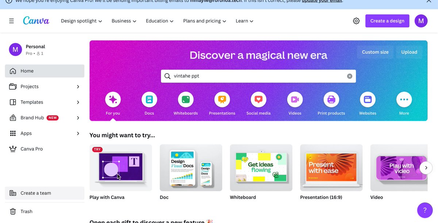Expand the Learn menu
The height and width of the screenshot is (223, 438).
pyautogui.click(x=245, y=21)
